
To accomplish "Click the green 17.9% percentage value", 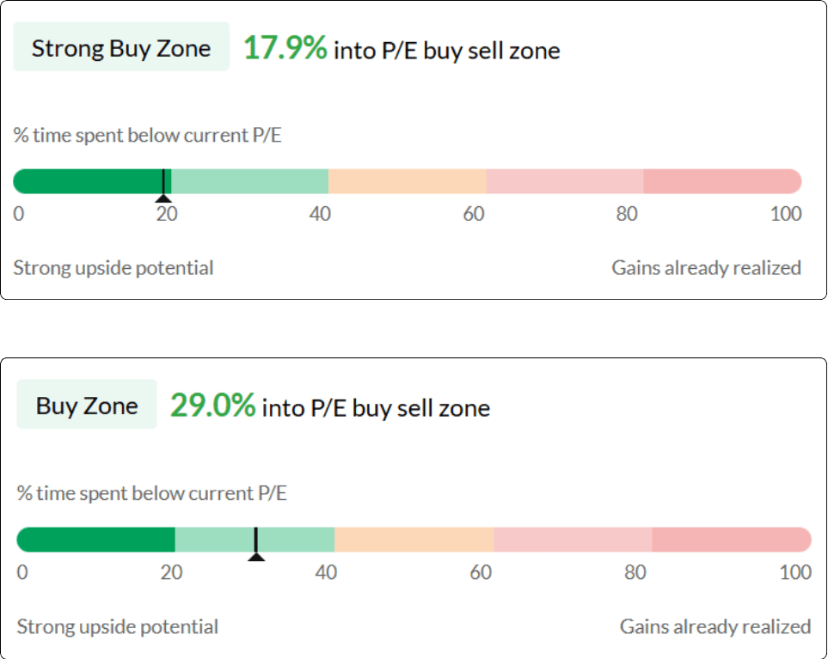I will click(x=285, y=48).
